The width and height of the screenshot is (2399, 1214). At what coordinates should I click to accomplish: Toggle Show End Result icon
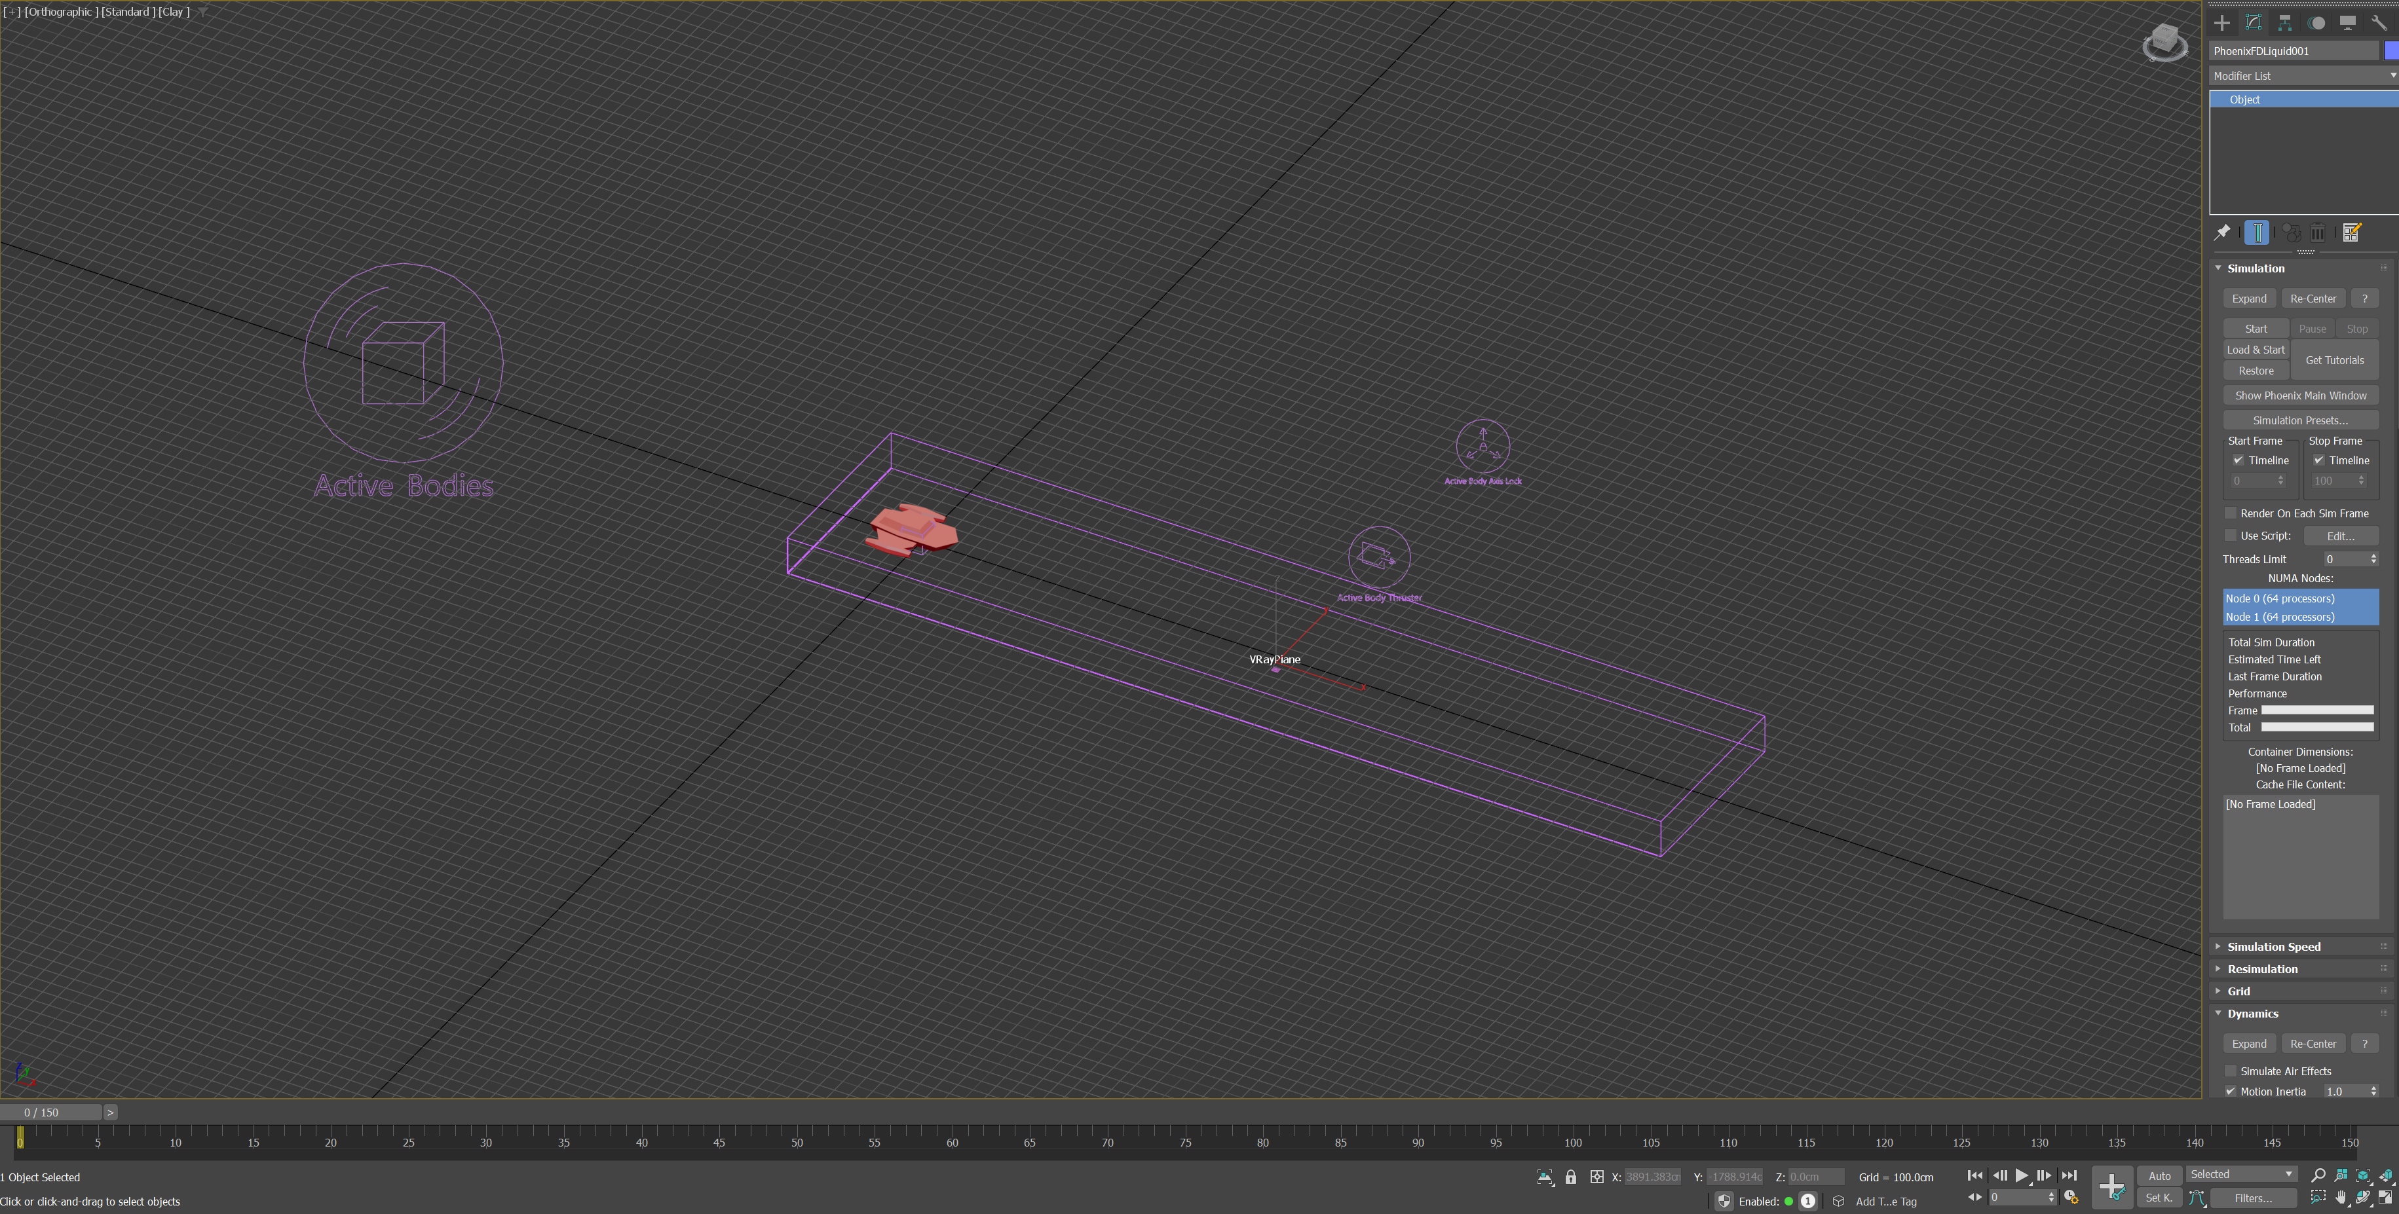(2256, 232)
